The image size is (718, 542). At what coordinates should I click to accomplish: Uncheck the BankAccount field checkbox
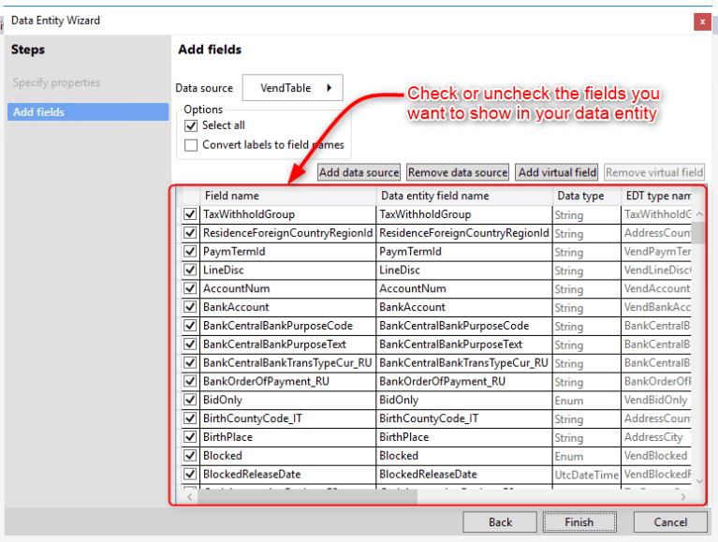click(190, 307)
